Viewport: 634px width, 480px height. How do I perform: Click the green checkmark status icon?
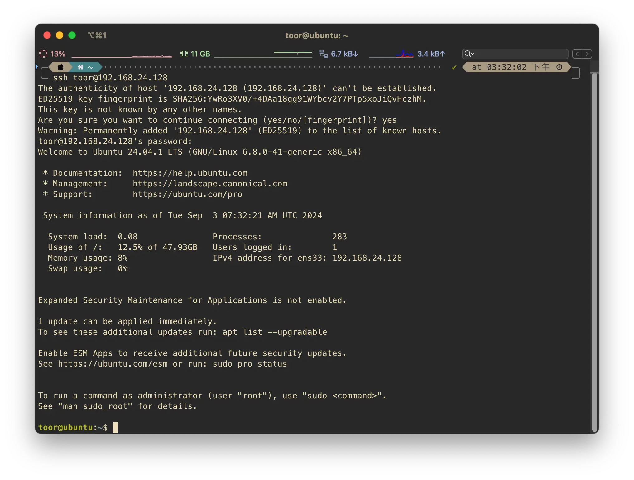(x=454, y=67)
